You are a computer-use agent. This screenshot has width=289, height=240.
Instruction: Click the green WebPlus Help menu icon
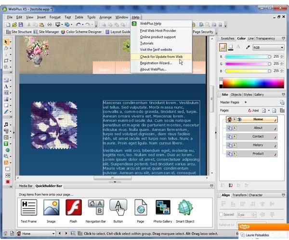pos(134,24)
